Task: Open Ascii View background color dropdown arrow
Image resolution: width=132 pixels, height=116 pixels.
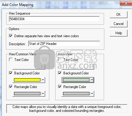Action: pos(92,80)
